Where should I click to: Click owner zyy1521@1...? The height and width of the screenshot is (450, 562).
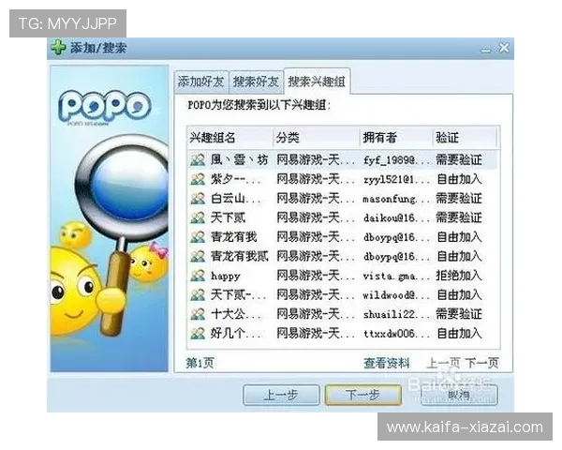tap(396, 179)
